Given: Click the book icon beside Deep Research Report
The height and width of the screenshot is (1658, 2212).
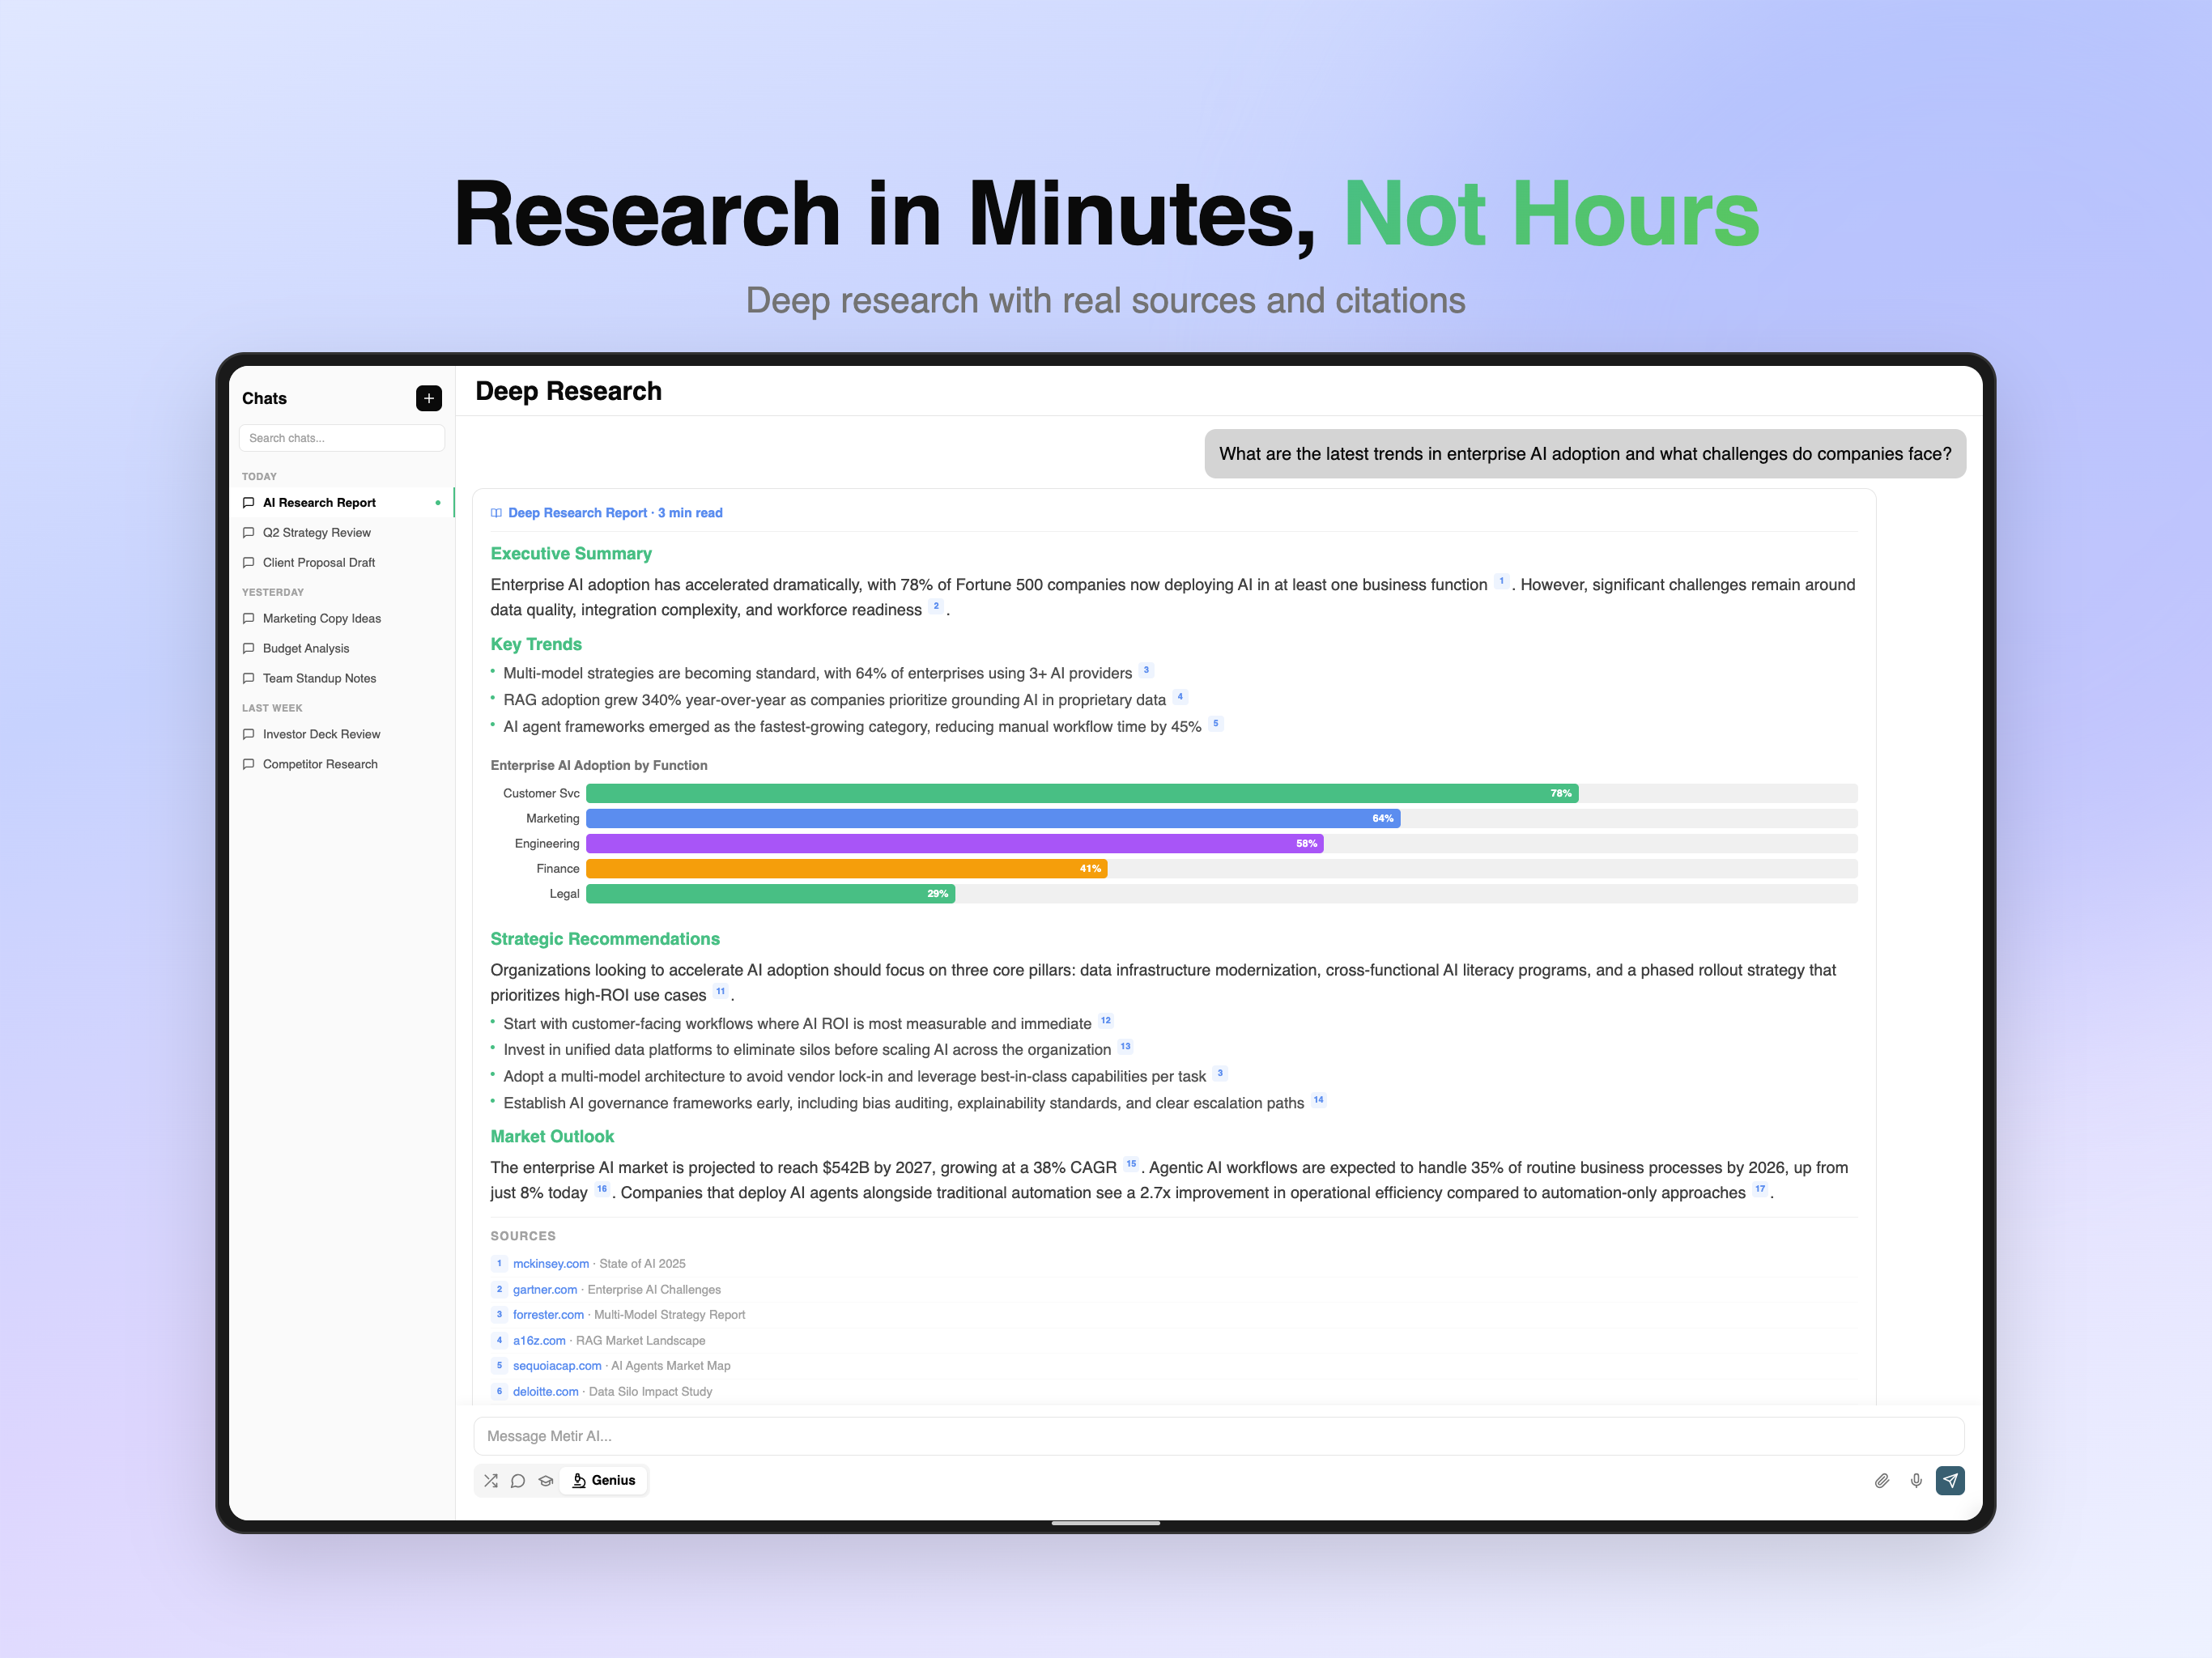Looking at the screenshot, I should pos(496,513).
